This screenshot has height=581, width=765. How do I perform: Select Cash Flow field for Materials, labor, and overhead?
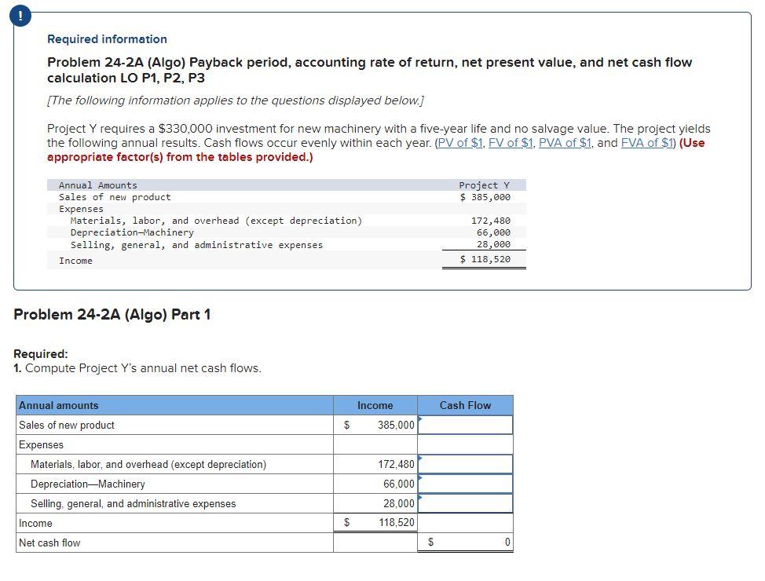point(465,464)
